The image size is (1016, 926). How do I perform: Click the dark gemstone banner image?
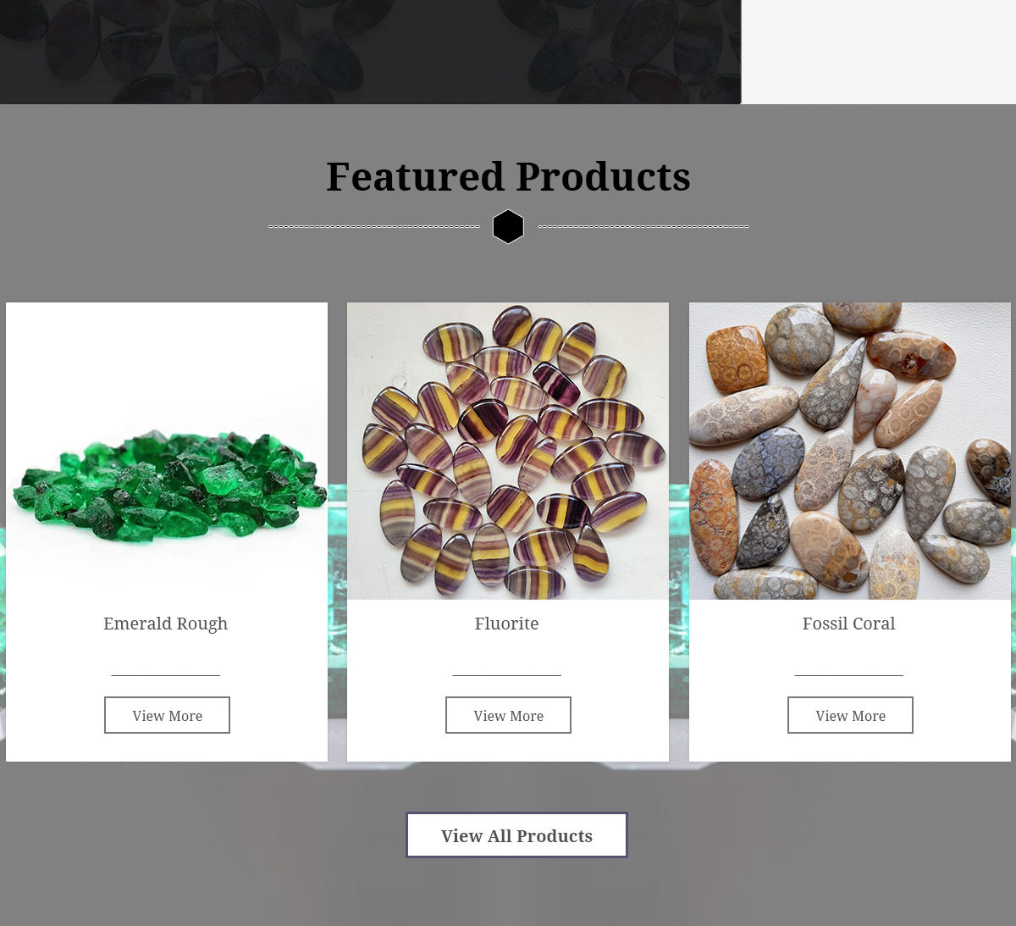pyautogui.click(x=370, y=52)
